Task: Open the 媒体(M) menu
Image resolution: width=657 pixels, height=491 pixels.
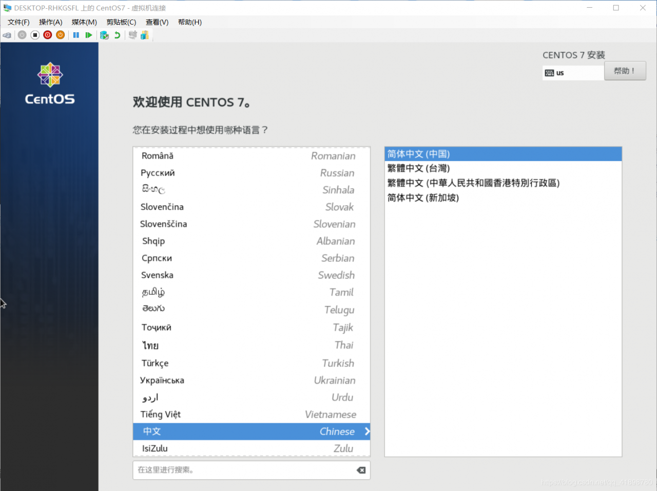Action: [84, 22]
